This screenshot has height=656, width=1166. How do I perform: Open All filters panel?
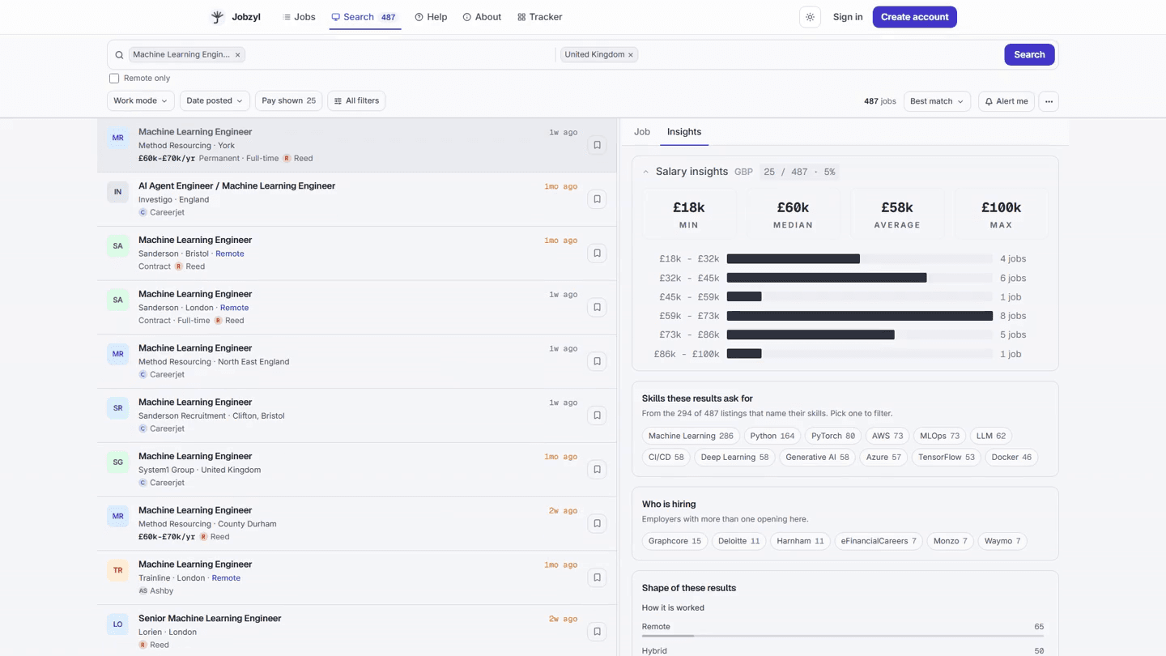pyautogui.click(x=356, y=101)
